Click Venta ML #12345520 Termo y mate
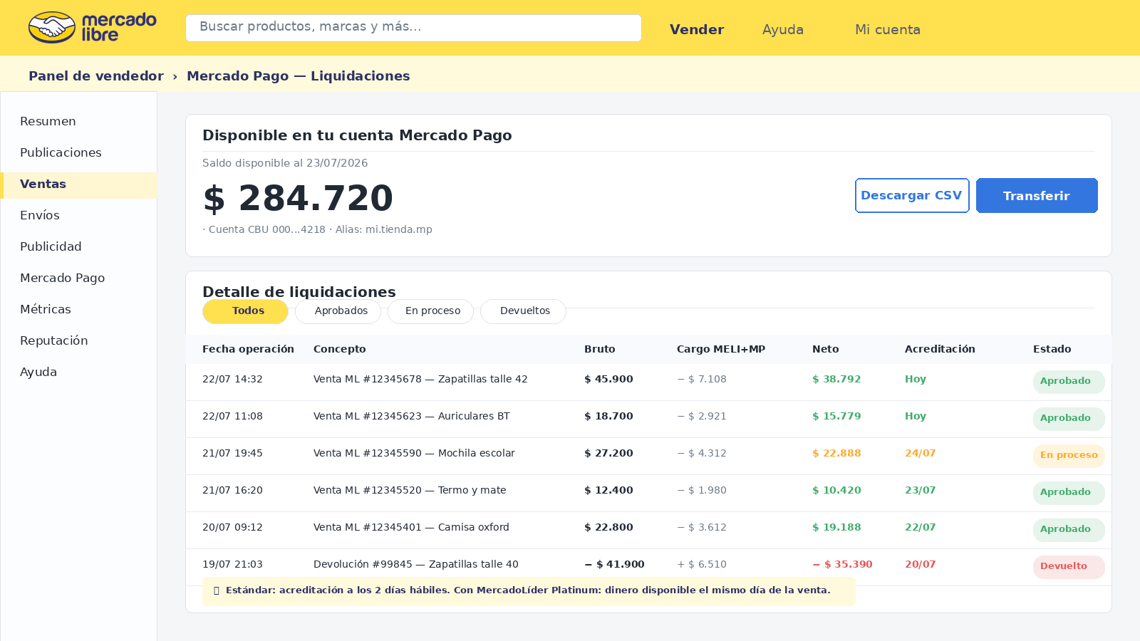The height and width of the screenshot is (641, 1140). click(x=410, y=490)
